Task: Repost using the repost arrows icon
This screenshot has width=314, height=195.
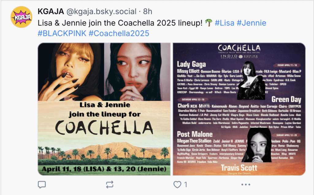Action: tap(110, 185)
